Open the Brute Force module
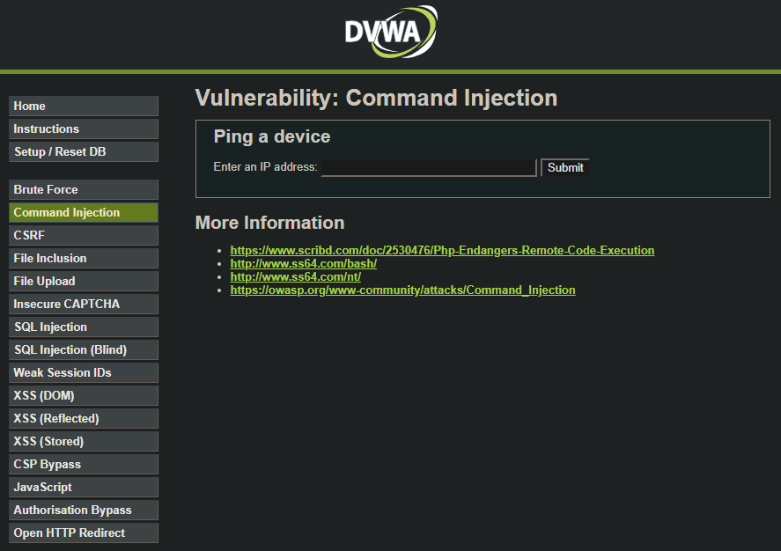 (x=84, y=189)
